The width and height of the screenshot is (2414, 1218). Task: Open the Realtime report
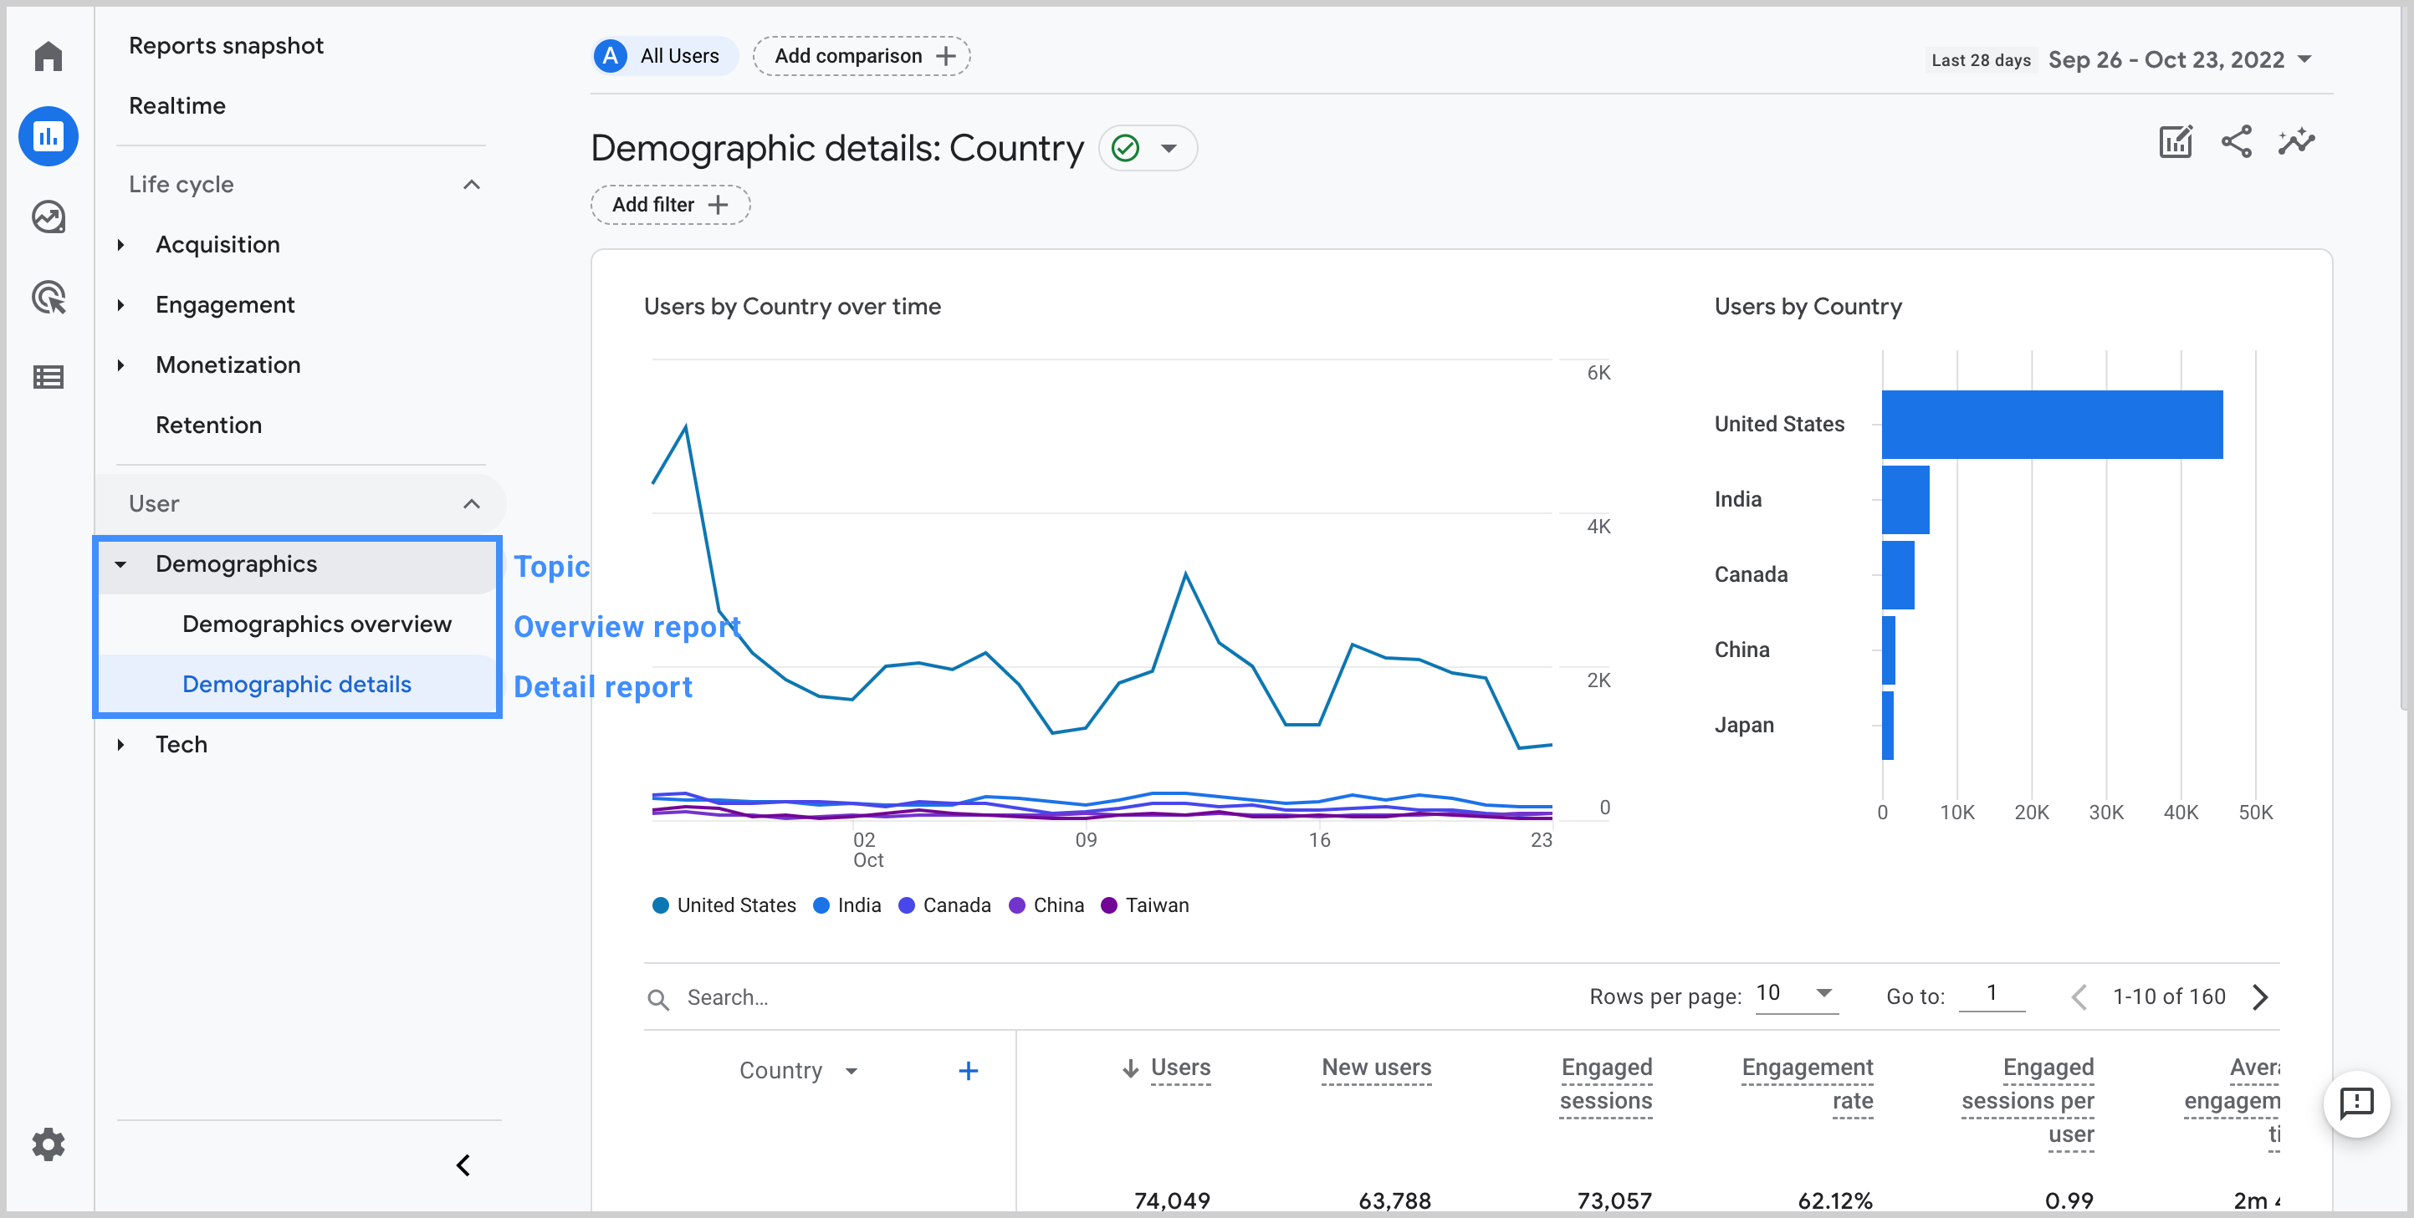click(x=177, y=106)
